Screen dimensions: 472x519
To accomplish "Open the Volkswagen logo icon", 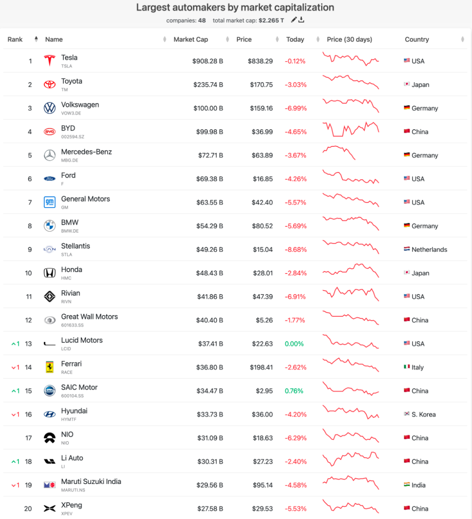I will (50, 108).
